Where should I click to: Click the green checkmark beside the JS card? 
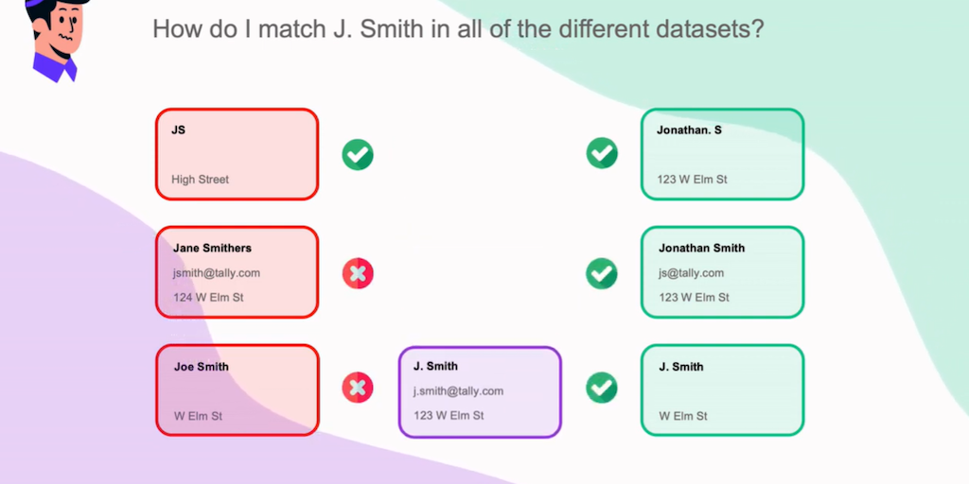[x=358, y=154]
